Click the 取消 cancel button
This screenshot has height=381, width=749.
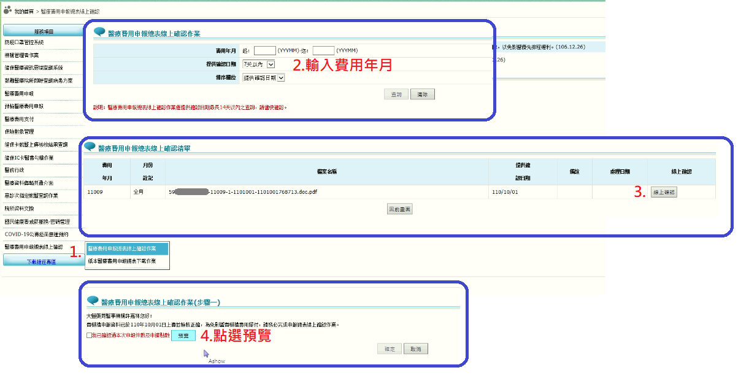click(416, 348)
